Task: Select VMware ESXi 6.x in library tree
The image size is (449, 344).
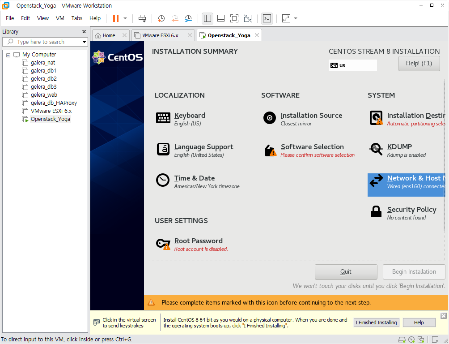Action: click(51, 111)
